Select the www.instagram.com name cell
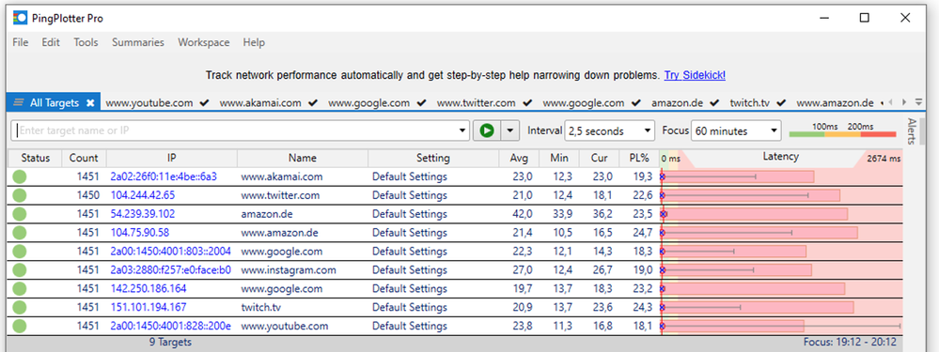The image size is (939, 352). (288, 270)
